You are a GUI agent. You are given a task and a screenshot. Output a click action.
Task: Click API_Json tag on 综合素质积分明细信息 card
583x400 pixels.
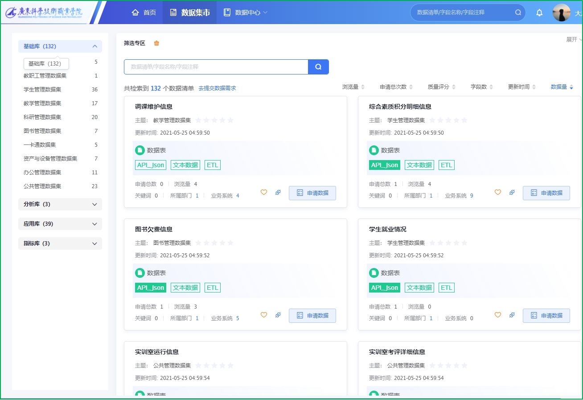click(385, 165)
